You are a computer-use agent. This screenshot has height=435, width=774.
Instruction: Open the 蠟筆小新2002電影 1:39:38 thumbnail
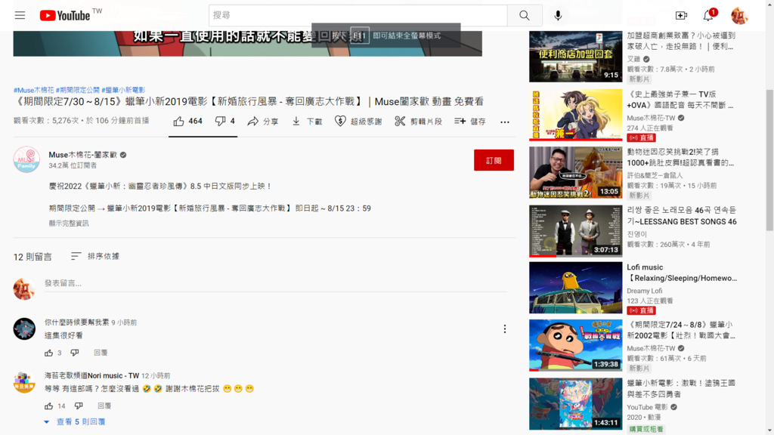[x=575, y=345]
